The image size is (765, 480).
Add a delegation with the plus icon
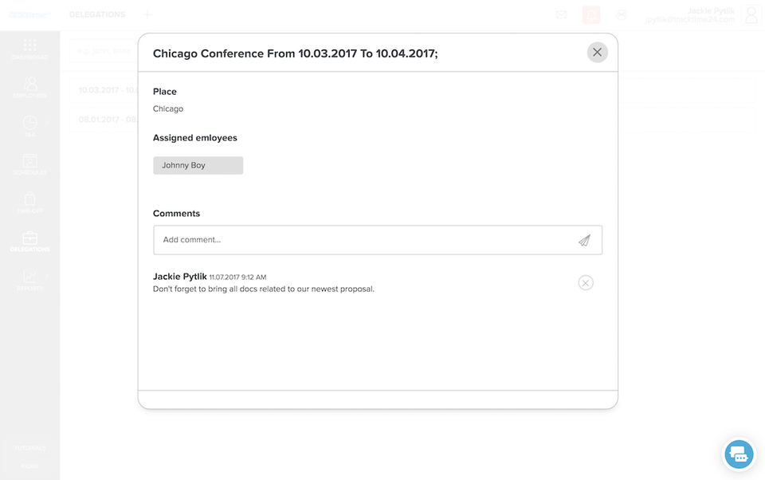pos(147,14)
